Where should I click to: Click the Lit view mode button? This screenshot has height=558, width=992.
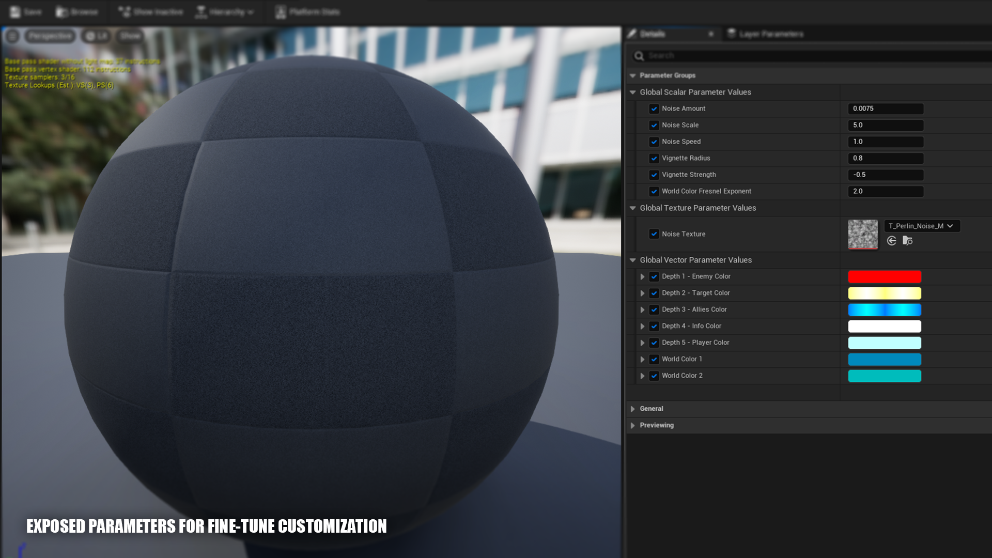pos(96,36)
